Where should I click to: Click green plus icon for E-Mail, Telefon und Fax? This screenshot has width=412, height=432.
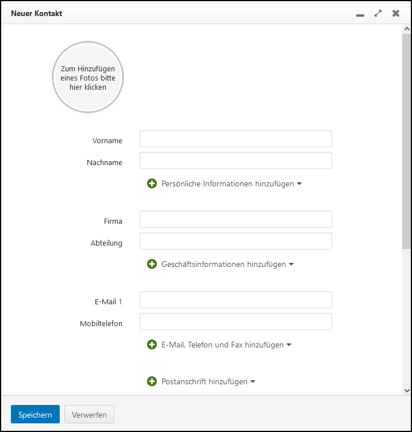click(152, 345)
